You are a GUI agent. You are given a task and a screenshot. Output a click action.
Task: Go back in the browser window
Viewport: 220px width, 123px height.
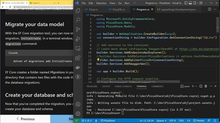pos(3,7)
